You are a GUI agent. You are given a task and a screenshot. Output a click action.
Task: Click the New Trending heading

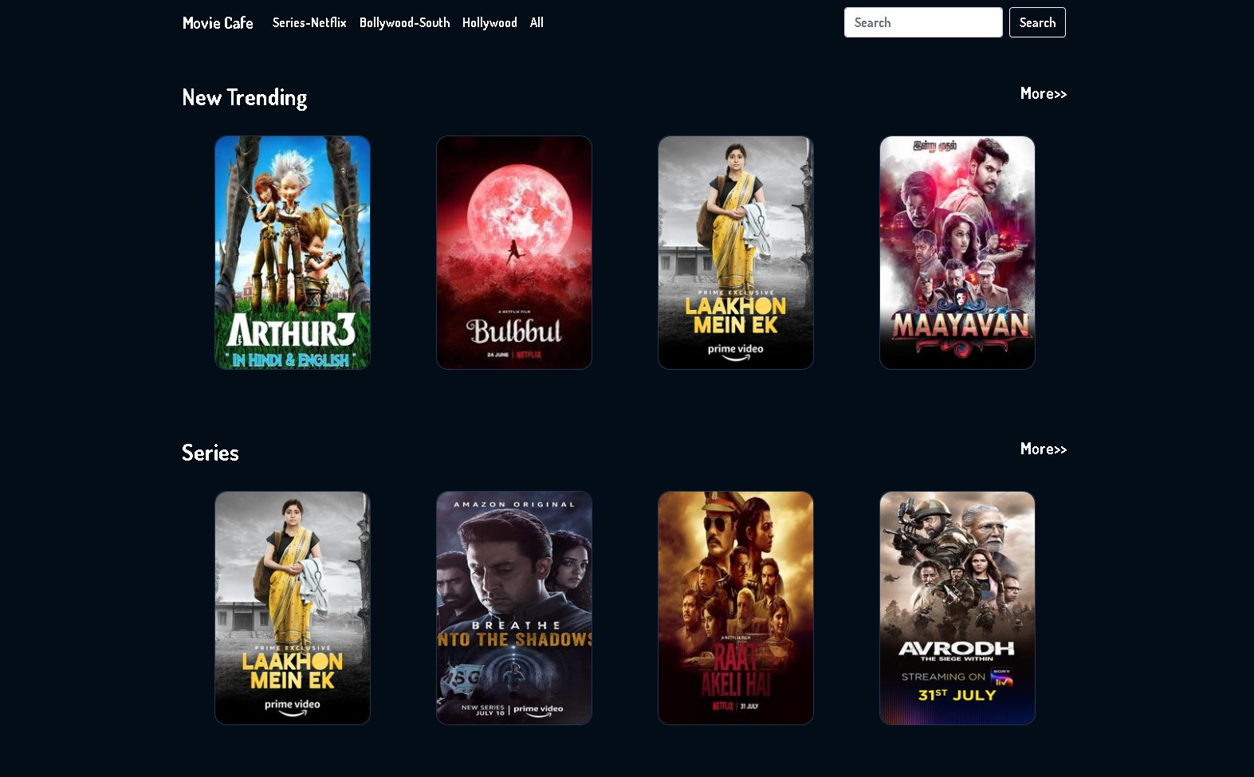click(x=245, y=97)
